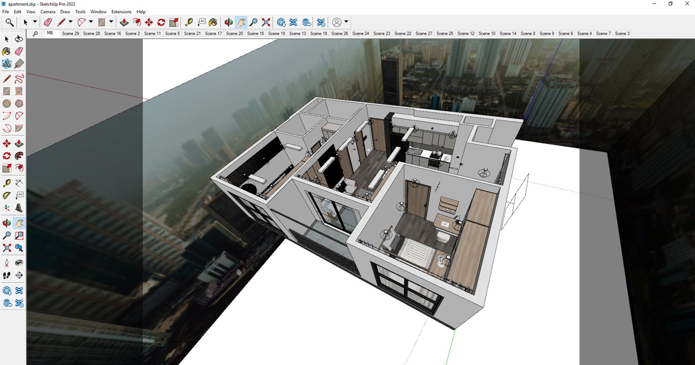
Task: Select the Protractor tool
Action: point(7,196)
